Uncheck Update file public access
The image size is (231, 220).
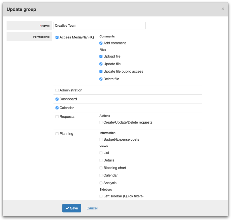101,72
